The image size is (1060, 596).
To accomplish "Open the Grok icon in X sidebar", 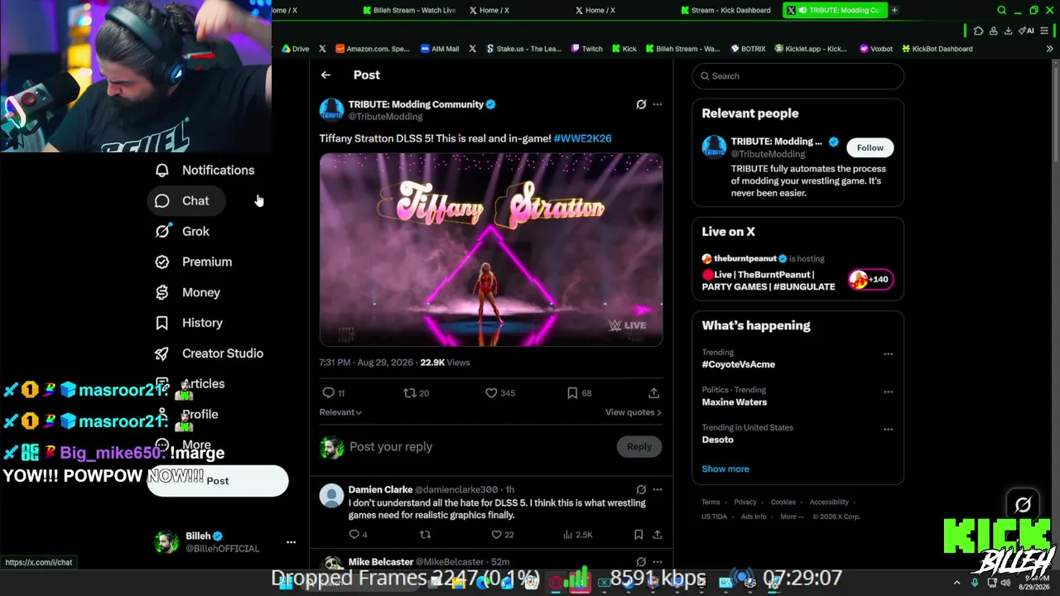I will pyautogui.click(x=162, y=232).
